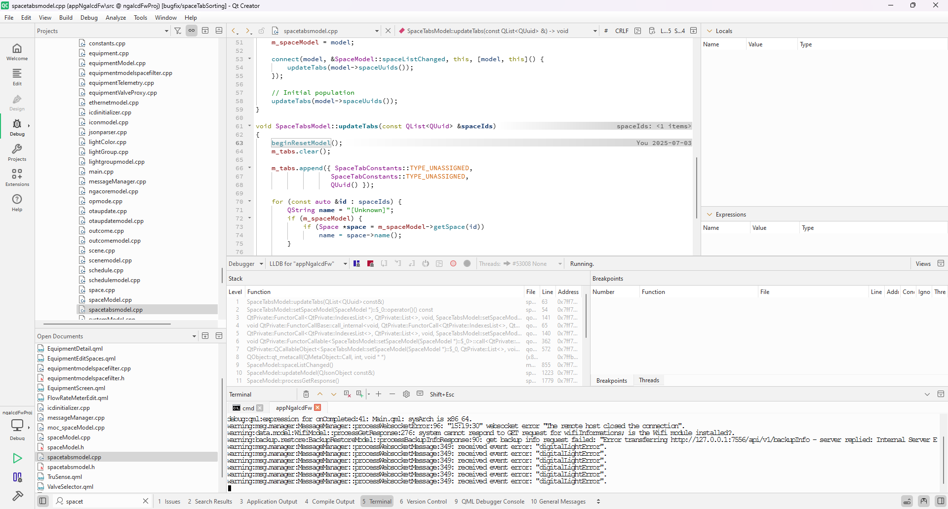Open the Issues output pane
Viewport: 948px width, 509px height.
pyautogui.click(x=169, y=502)
